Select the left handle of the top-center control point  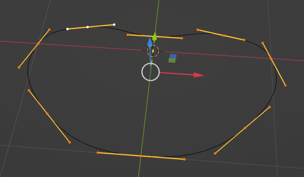(x=128, y=35)
